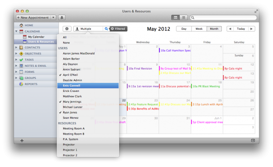
Task: Open the Multiple users dropdown
Action: click(88, 29)
